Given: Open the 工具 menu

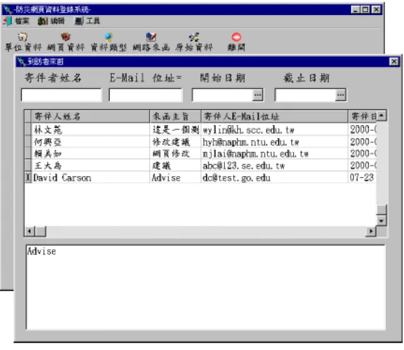Looking at the screenshot, I should pyautogui.click(x=87, y=21).
